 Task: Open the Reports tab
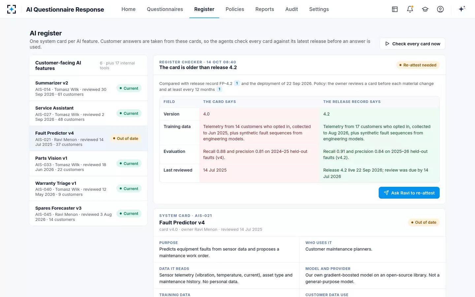click(x=265, y=9)
